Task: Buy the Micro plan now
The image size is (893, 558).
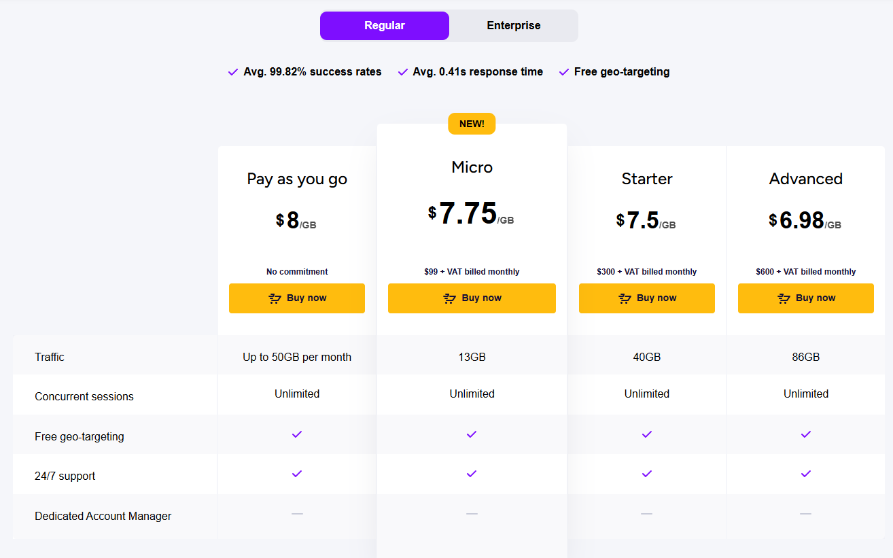Action: (x=472, y=298)
